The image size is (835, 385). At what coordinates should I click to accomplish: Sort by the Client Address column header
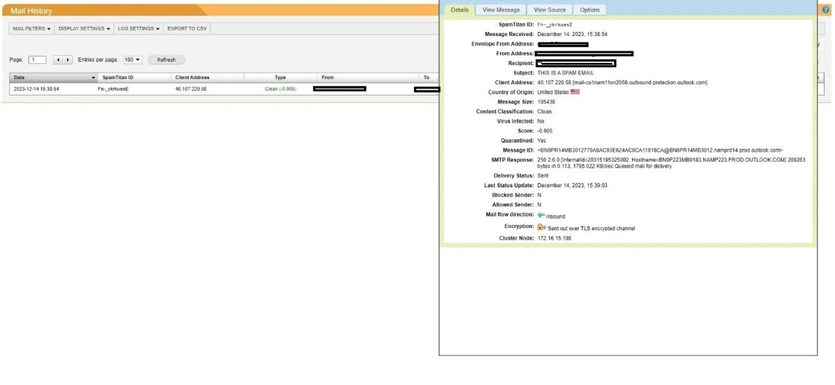coord(192,77)
